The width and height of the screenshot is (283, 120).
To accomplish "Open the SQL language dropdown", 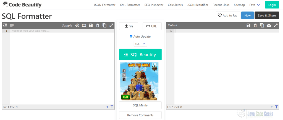I will pos(140,44).
